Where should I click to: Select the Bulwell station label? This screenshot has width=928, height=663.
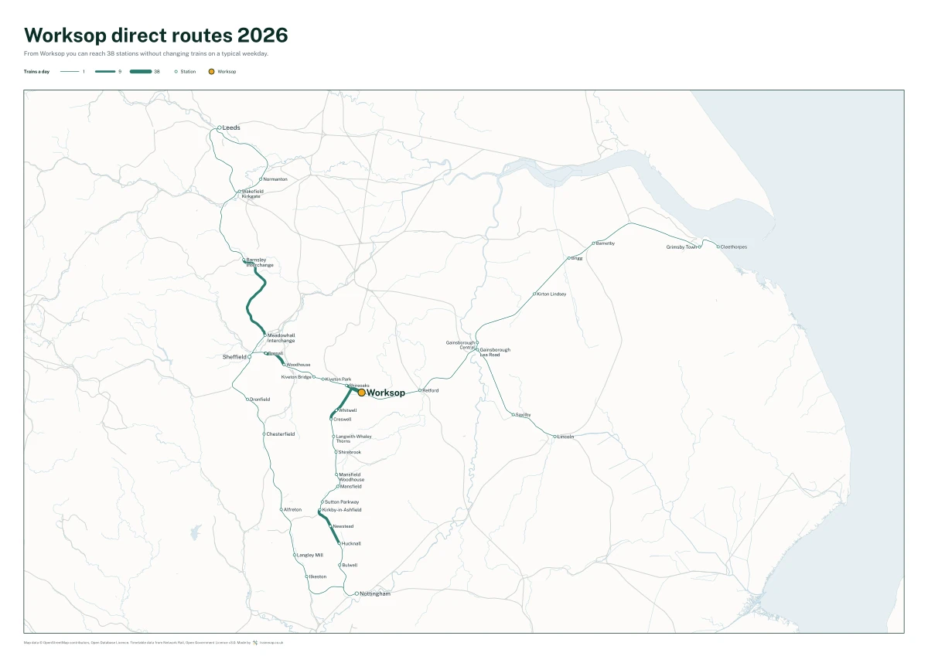[x=350, y=565]
